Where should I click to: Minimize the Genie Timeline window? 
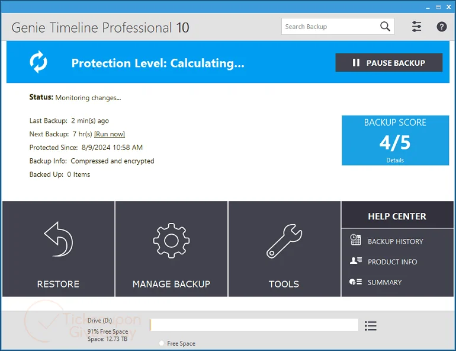[x=428, y=7]
